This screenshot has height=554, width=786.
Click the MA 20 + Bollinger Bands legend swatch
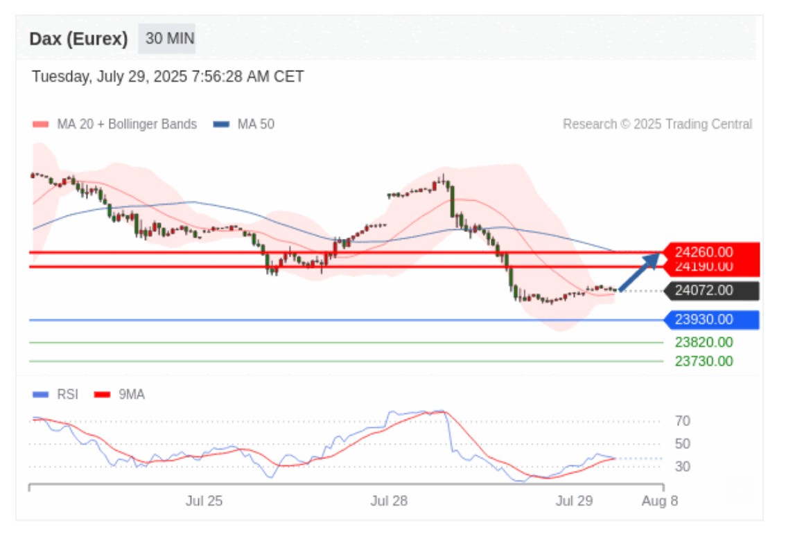[x=41, y=124]
